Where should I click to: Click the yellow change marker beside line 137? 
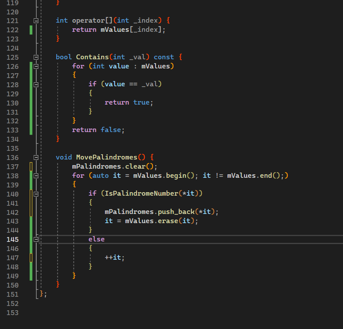click(x=31, y=167)
